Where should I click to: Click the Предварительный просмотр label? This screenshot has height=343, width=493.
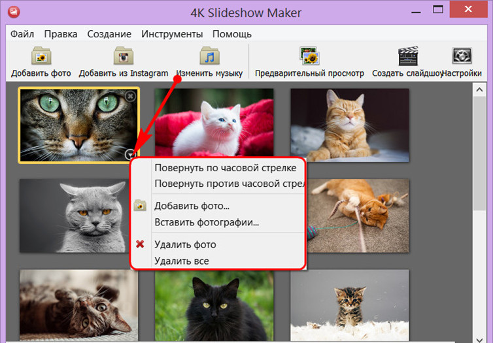pos(309,73)
